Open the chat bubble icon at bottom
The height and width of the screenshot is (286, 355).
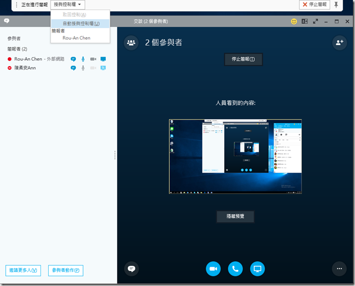tap(131, 268)
